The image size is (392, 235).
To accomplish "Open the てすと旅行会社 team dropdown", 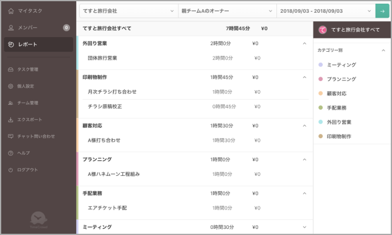I will coord(128,11).
